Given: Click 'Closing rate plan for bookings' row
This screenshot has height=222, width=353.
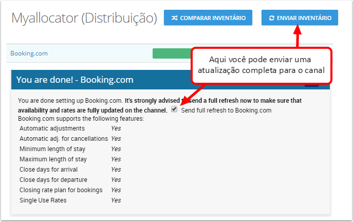Looking at the screenshot, I should pos(70,190).
